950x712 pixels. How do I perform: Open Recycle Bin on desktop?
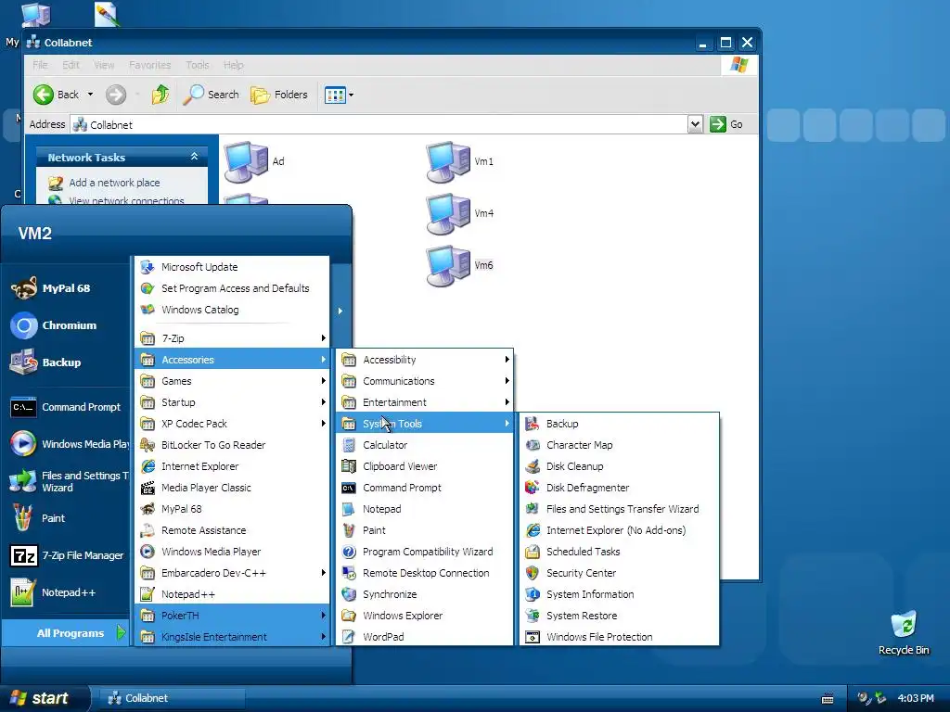pos(904,632)
